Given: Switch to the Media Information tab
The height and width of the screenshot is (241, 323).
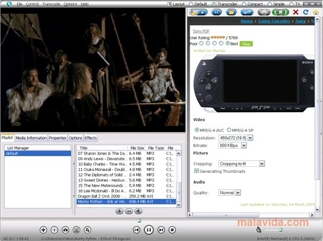Looking at the screenshot, I should (31, 138).
